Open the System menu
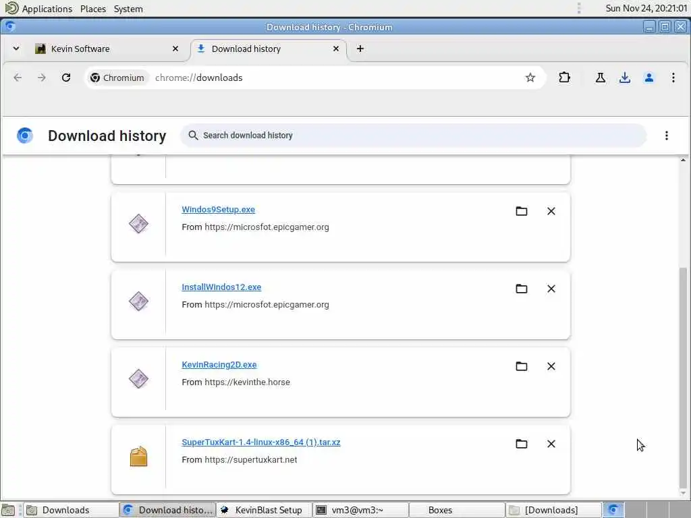Viewport: 691px width, 518px height. coord(128,8)
